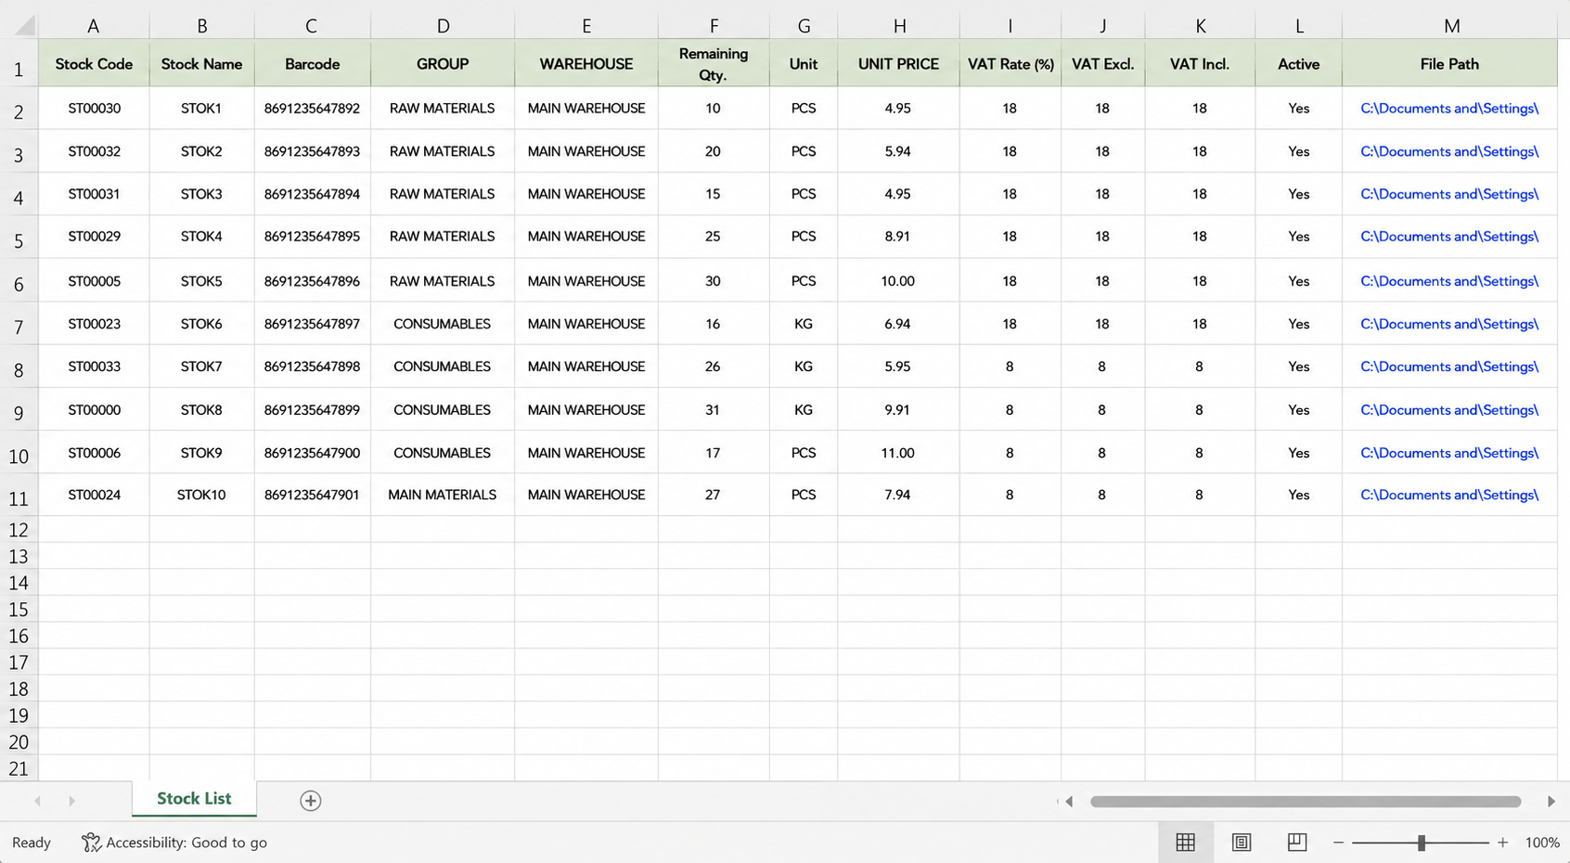
Task: Select the GROUP header cell
Action: (443, 64)
